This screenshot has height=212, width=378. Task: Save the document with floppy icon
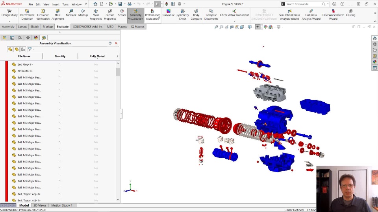pos(120,4)
